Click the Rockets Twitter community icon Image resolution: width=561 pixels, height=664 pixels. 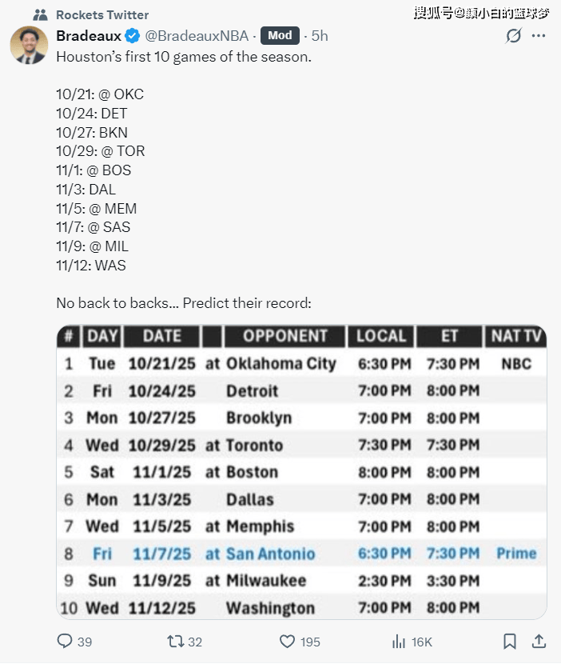point(40,15)
